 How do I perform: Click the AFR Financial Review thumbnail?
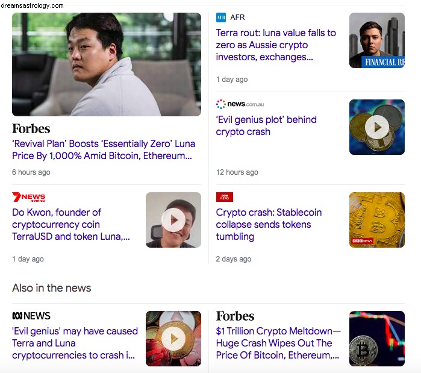(376, 40)
